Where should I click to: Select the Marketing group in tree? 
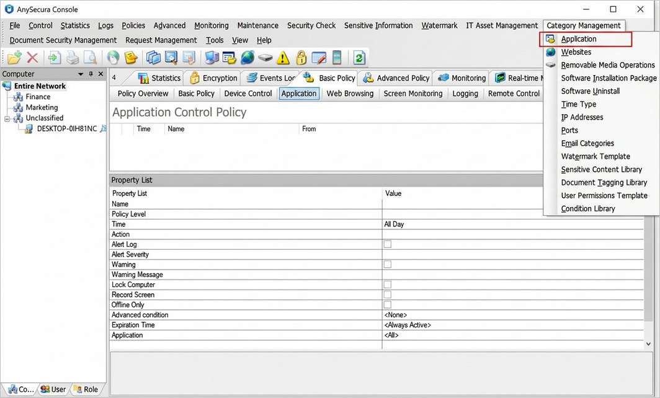[42, 108]
